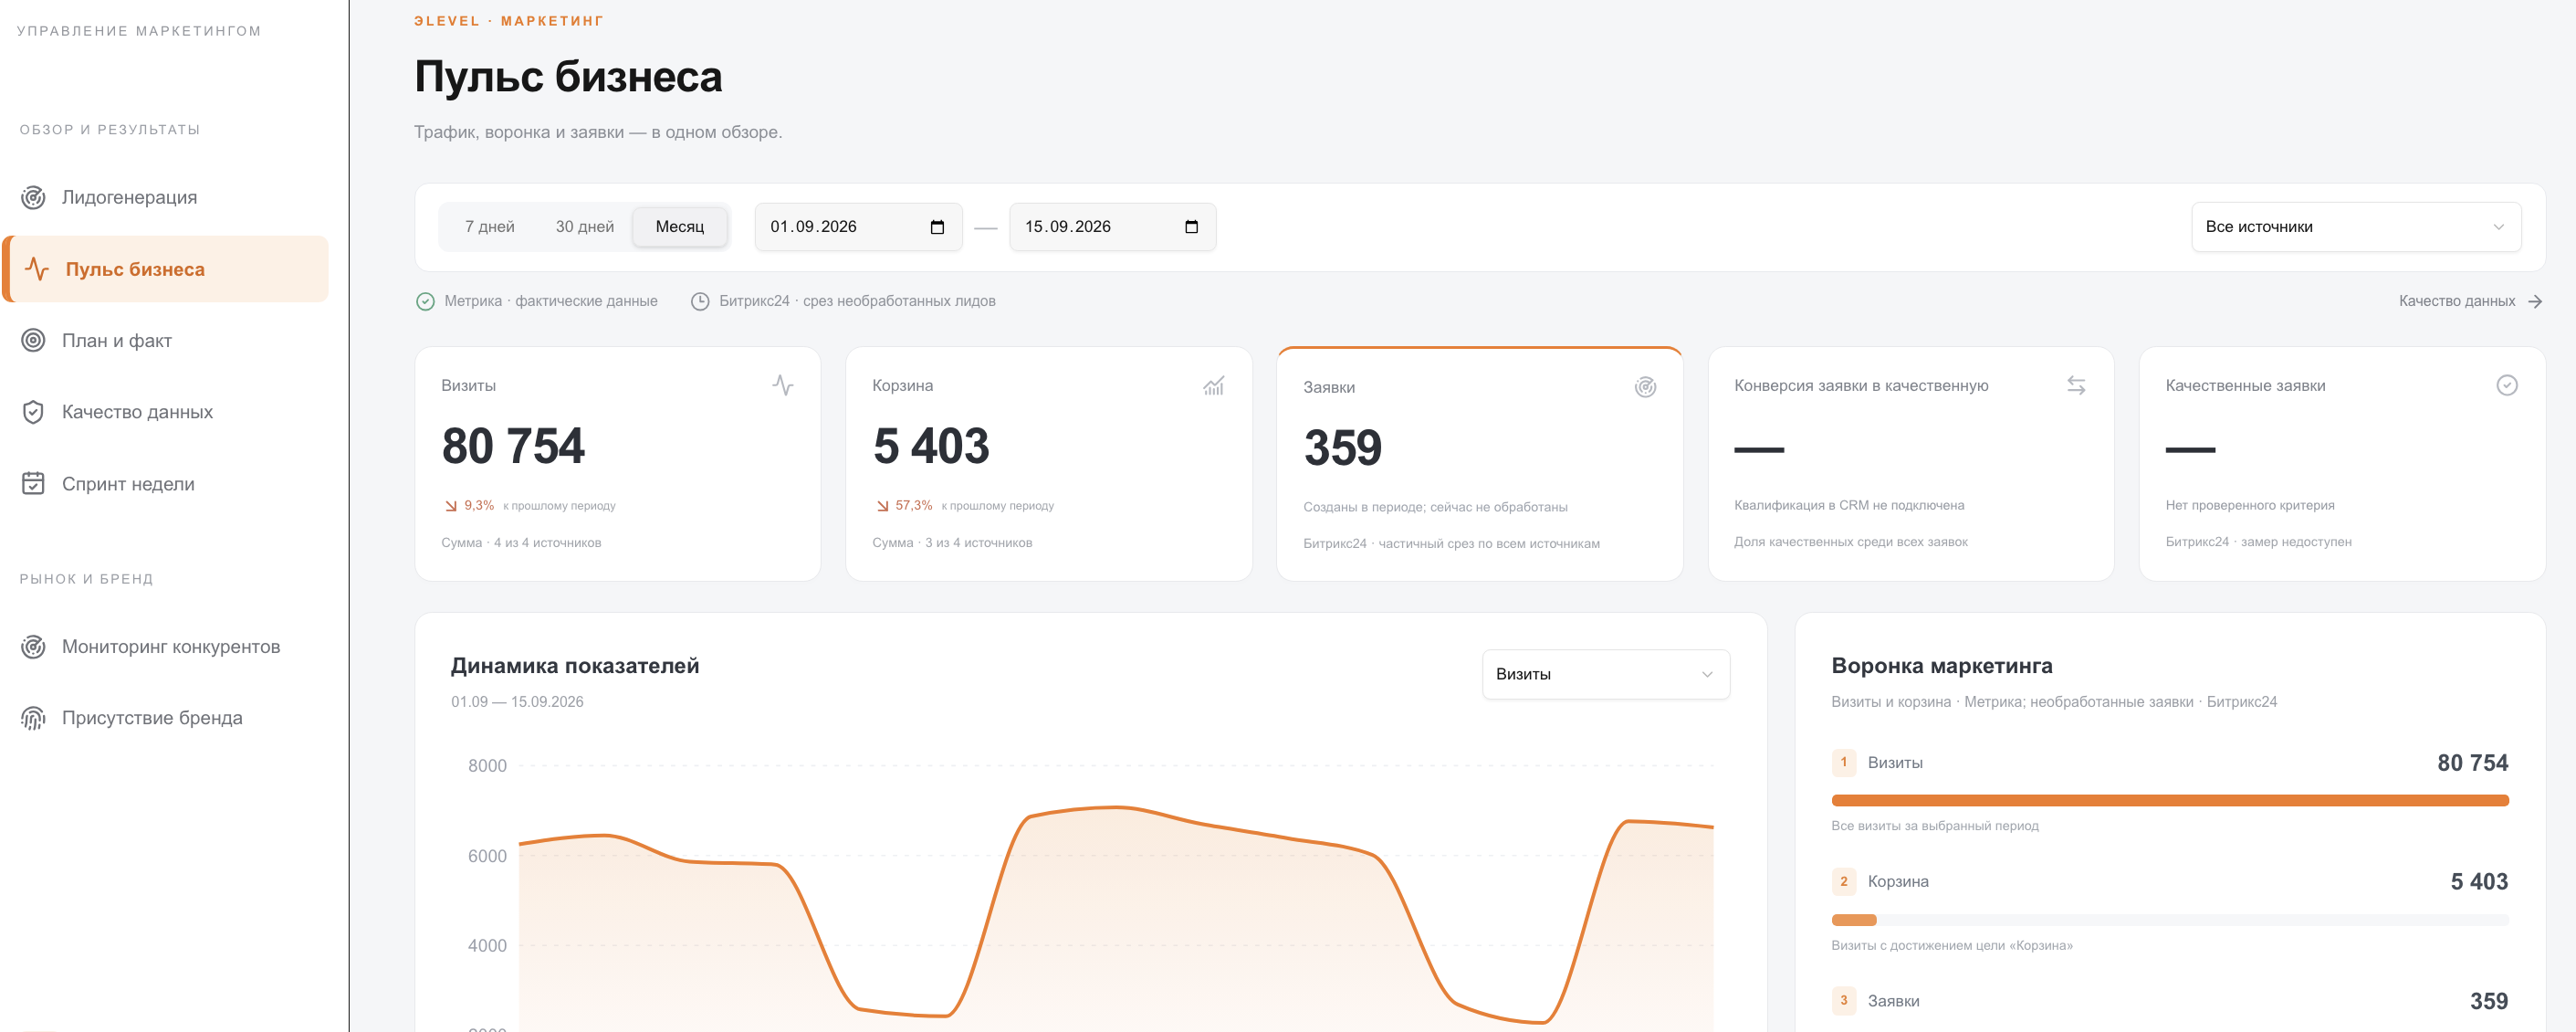The height and width of the screenshot is (1032, 2576).
Task: Click the План и факт bullseye icon
Action: pos(33,341)
